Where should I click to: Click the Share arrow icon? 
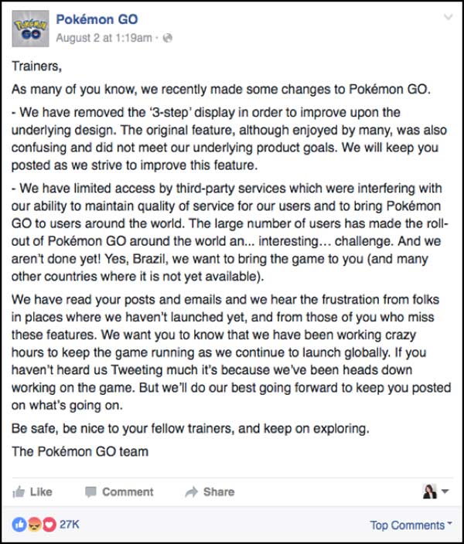192,491
